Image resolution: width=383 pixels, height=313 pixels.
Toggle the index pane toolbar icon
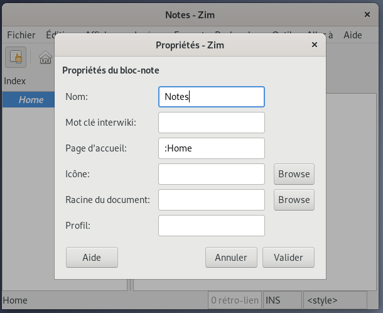[16, 57]
